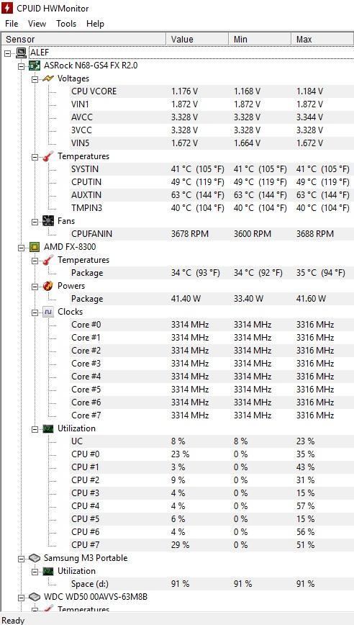This screenshot has width=354, height=625.
Task: Collapse the Voltages tree branch
Action: 35,78
